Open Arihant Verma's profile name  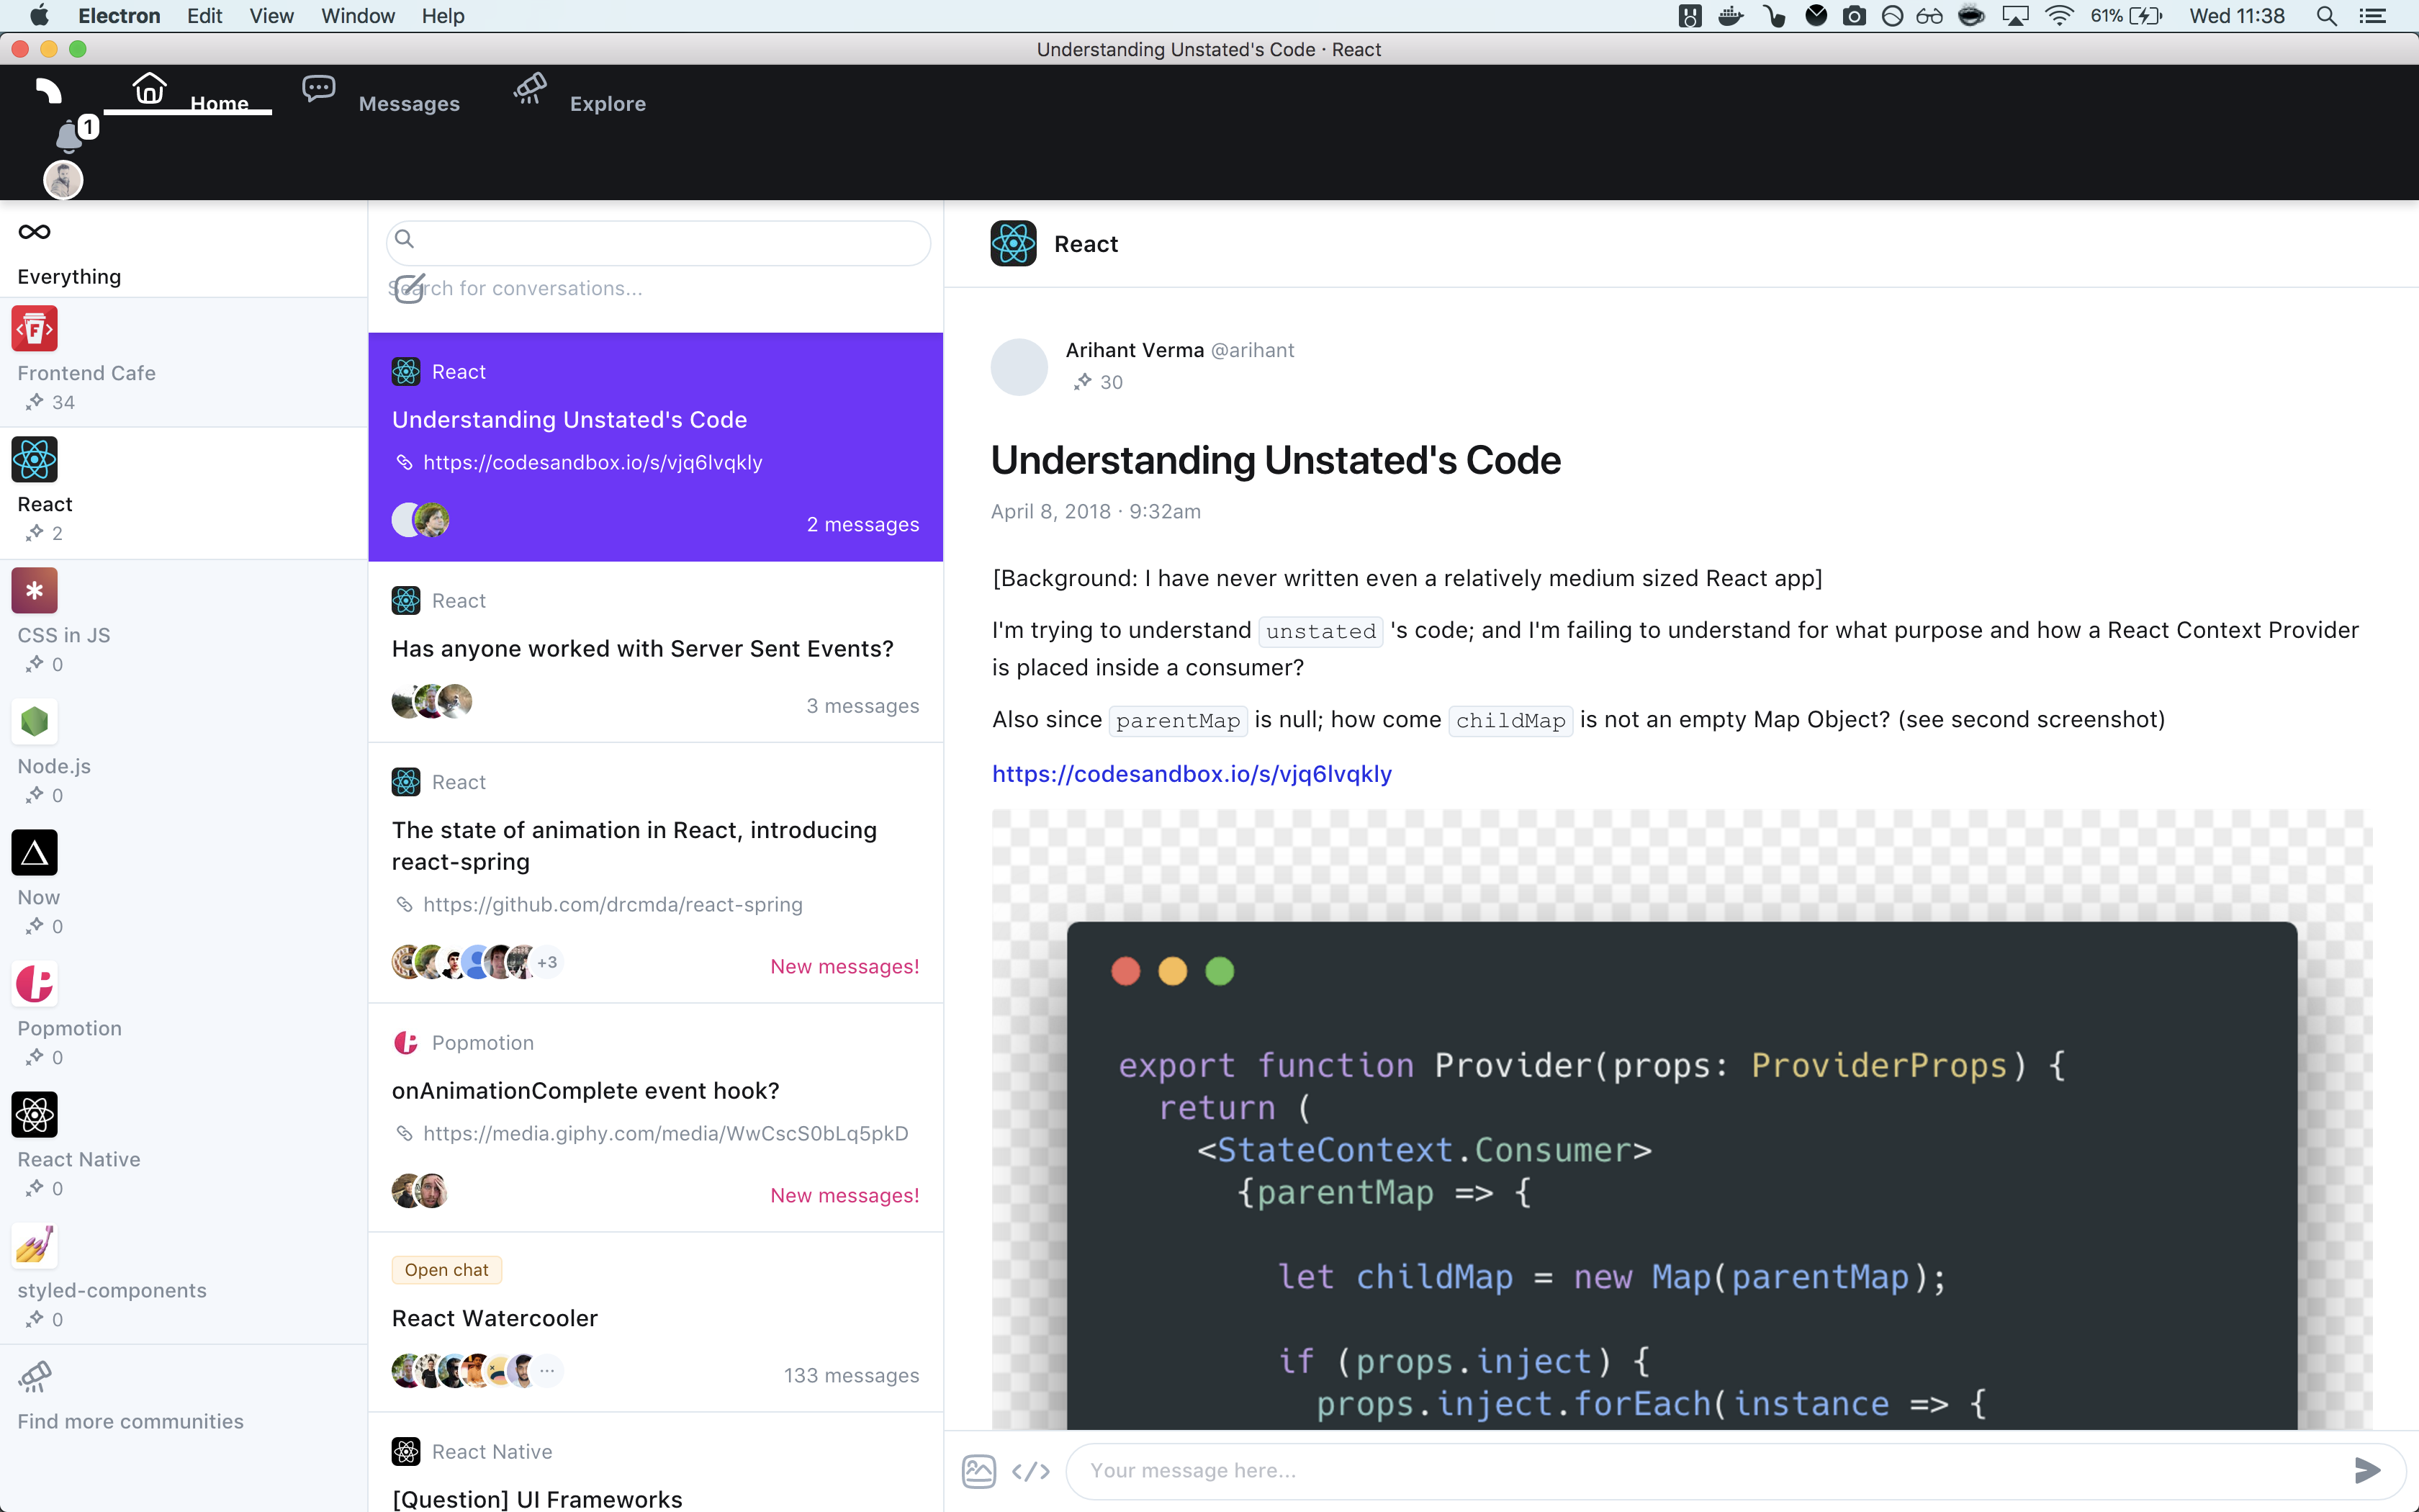tap(1135, 350)
